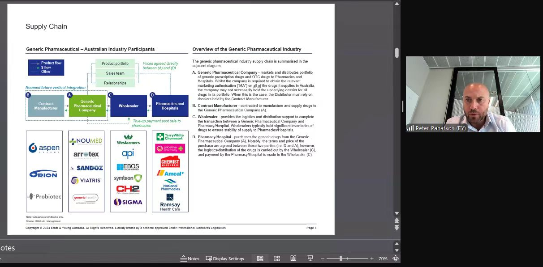Click the Noumed logo
Screen dimensions: 543x267
(86, 141)
